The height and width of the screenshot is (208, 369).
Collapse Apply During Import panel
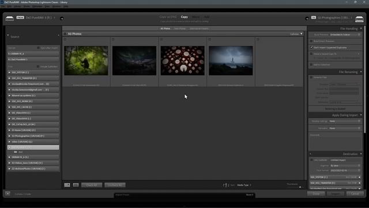[361, 115]
